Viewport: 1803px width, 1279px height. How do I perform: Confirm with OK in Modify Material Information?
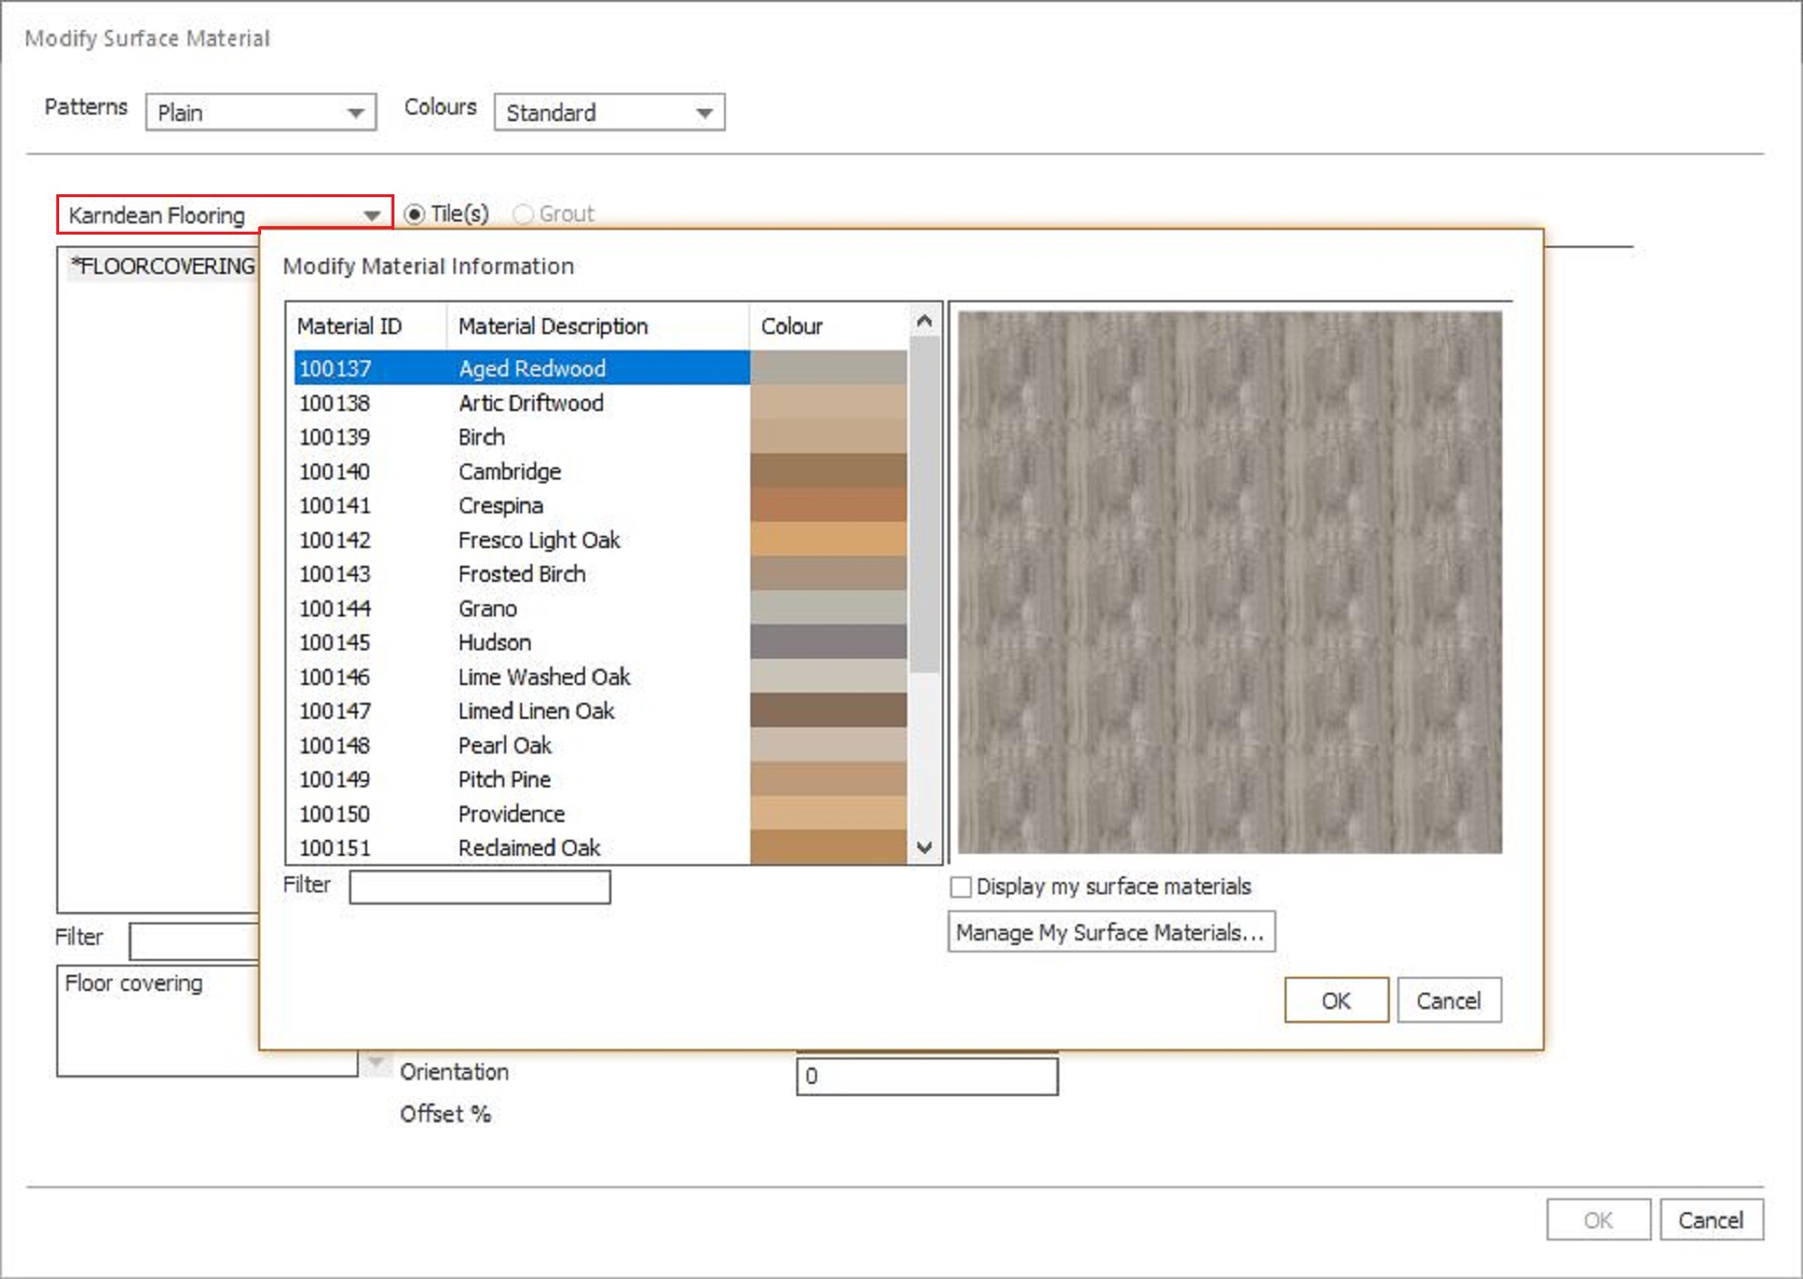(1335, 1000)
